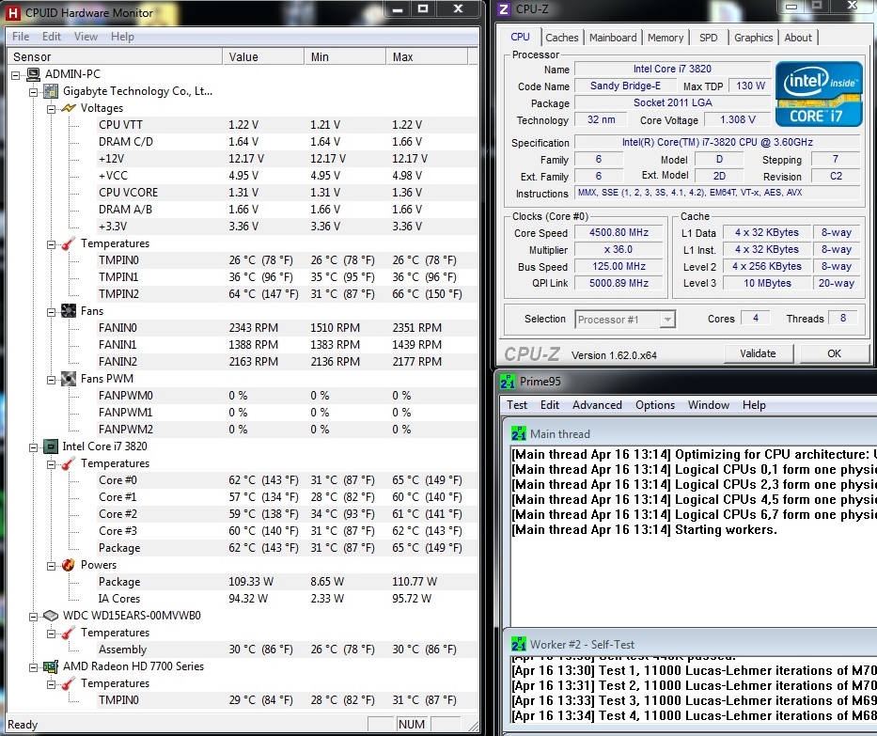Select the Assembly temperature row

coord(288,650)
